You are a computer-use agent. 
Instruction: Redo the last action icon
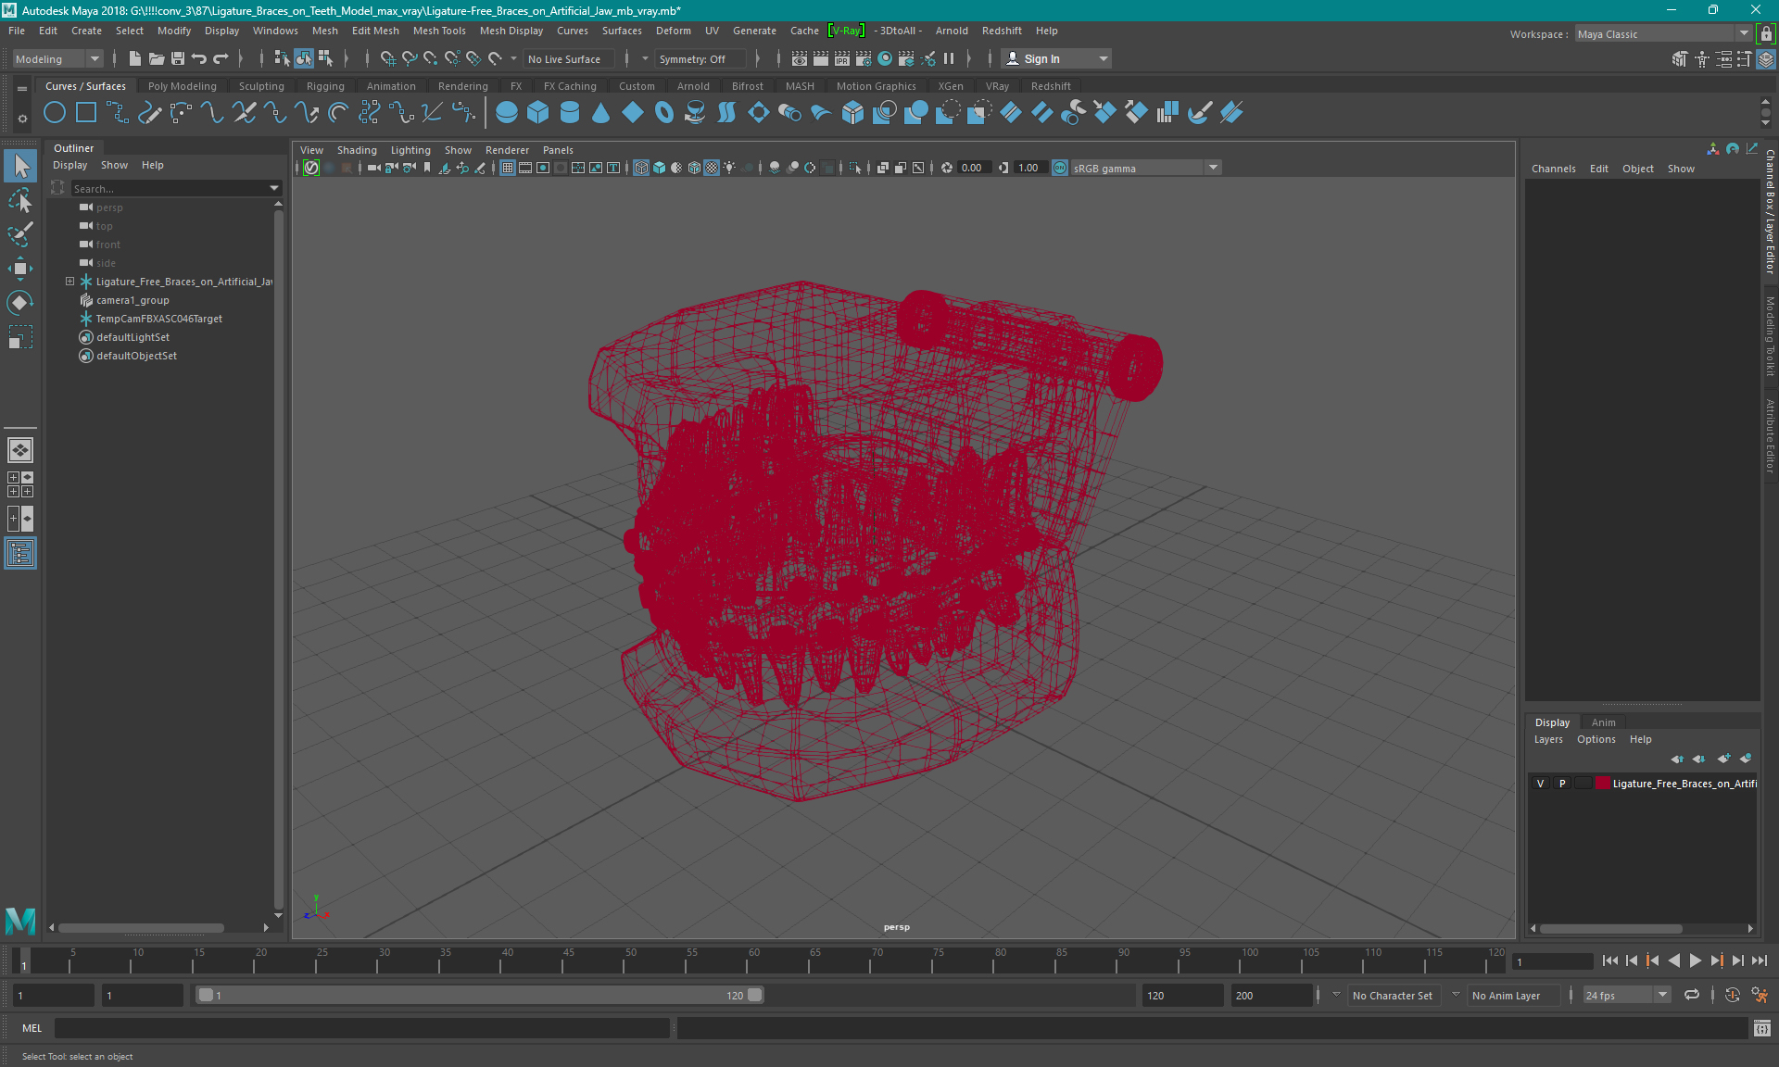pyautogui.click(x=221, y=58)
